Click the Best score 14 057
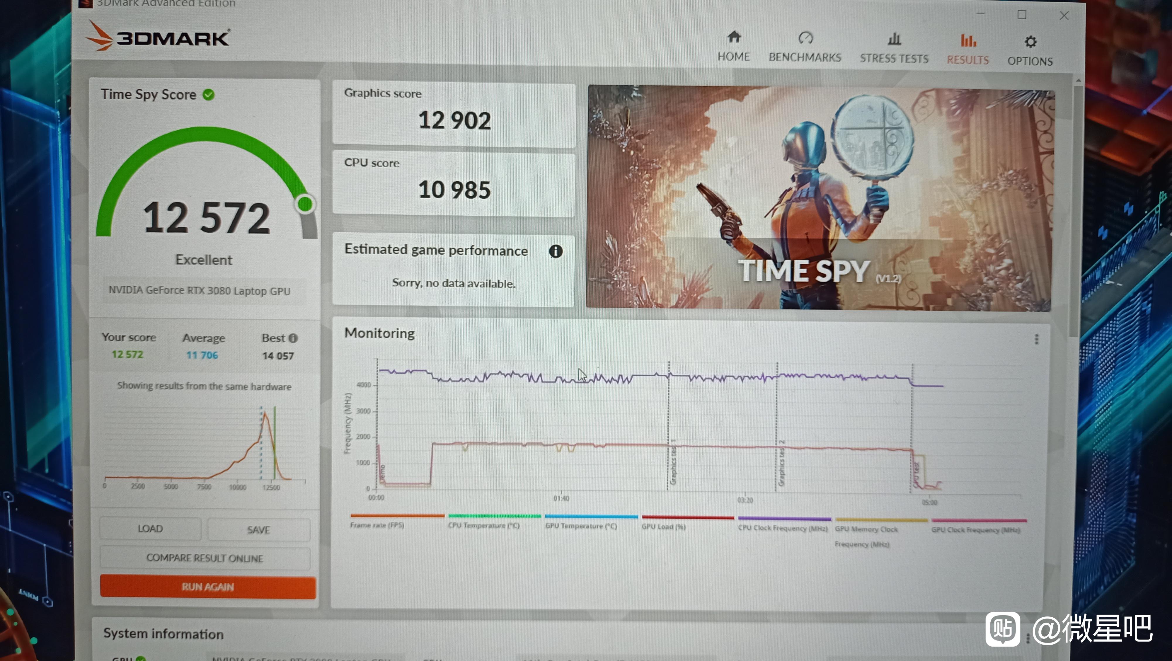This screenshot has height=661, width=1172. [x=278, y=356]
